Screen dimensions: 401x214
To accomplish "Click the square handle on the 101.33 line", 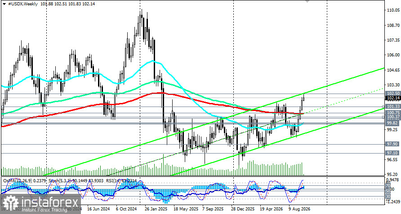I will pos(383,107).
